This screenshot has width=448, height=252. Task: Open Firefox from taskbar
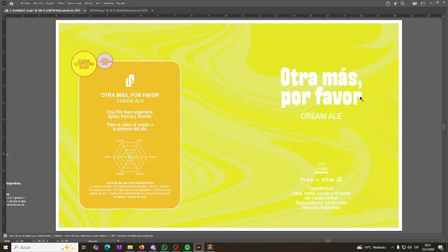(x=141, y=247)
